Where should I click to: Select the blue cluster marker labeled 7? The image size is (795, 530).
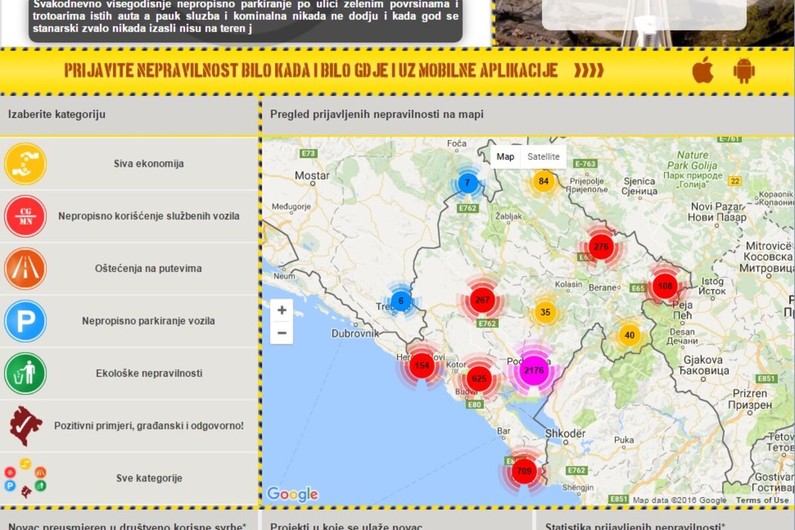pyautogui.click(x=468, y=183)
